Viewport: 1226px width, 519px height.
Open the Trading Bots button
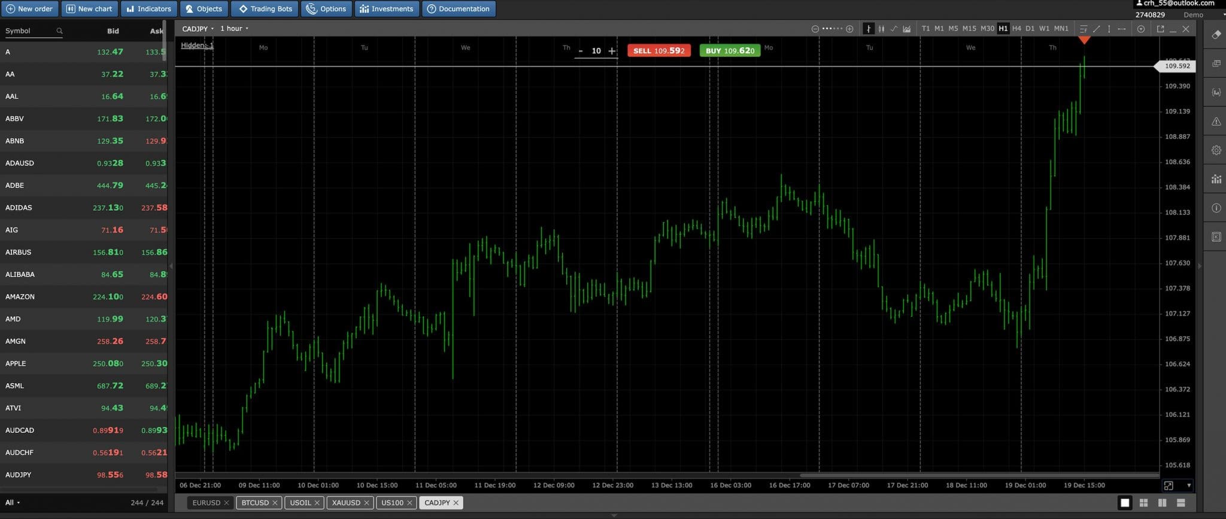265,9
